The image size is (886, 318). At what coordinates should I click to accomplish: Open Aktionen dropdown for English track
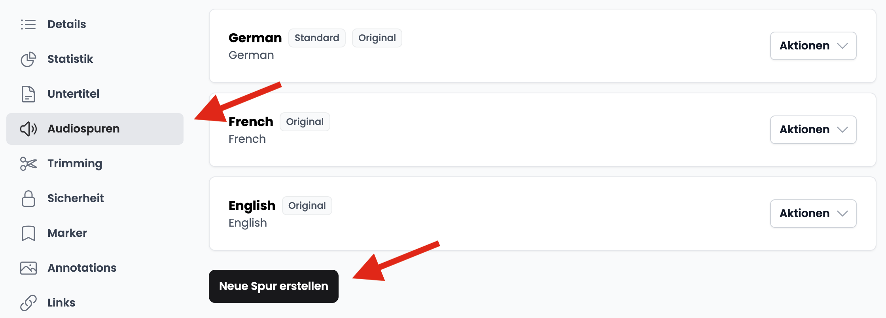[813, 214]
